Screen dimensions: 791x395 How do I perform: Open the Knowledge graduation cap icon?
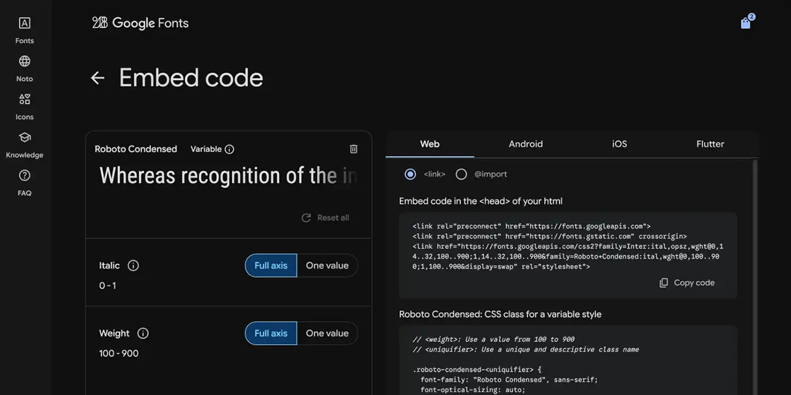(24, 138)
